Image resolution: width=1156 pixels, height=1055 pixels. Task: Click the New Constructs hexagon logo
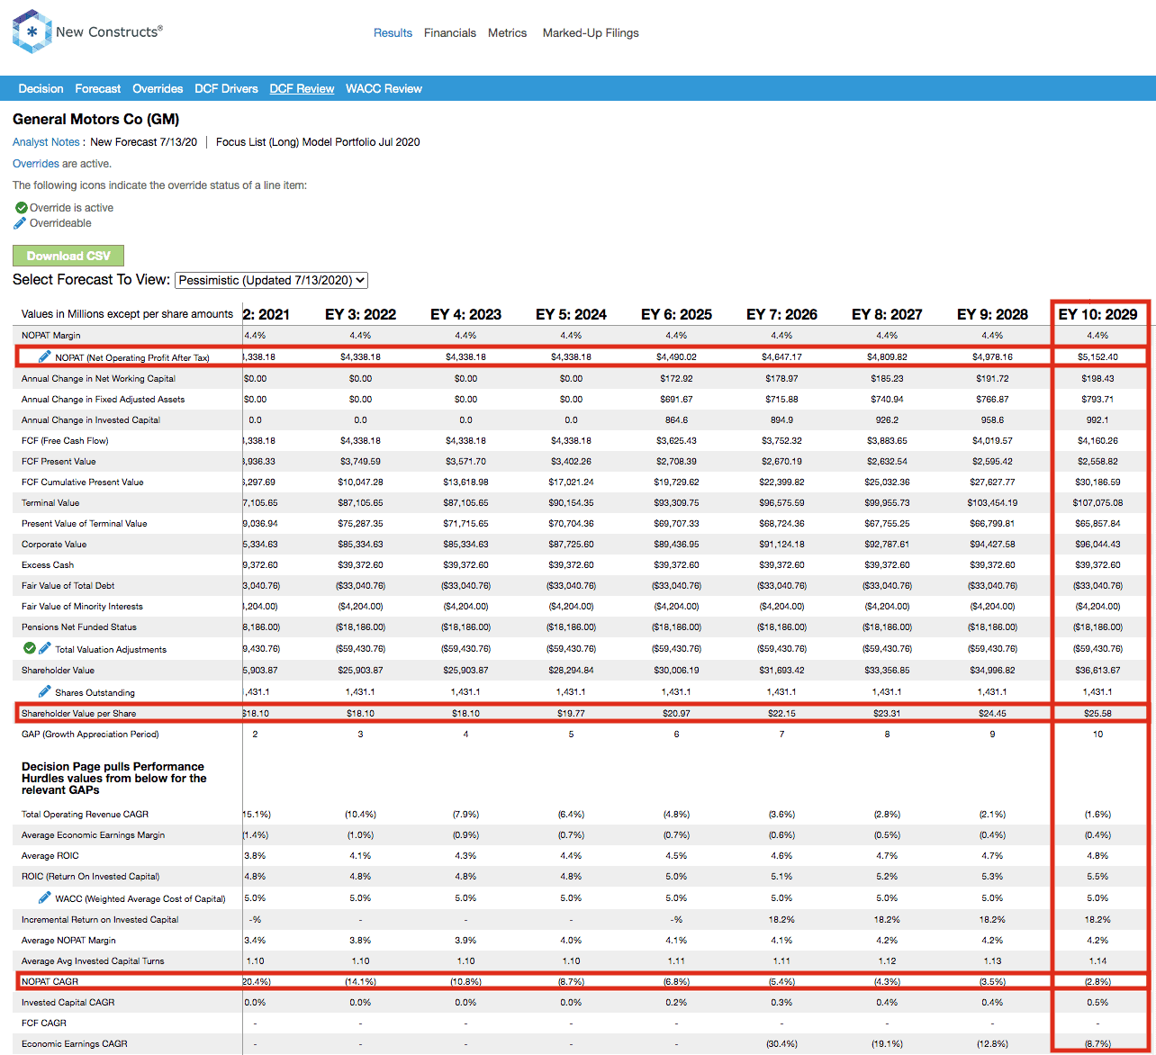click(32, 32)
